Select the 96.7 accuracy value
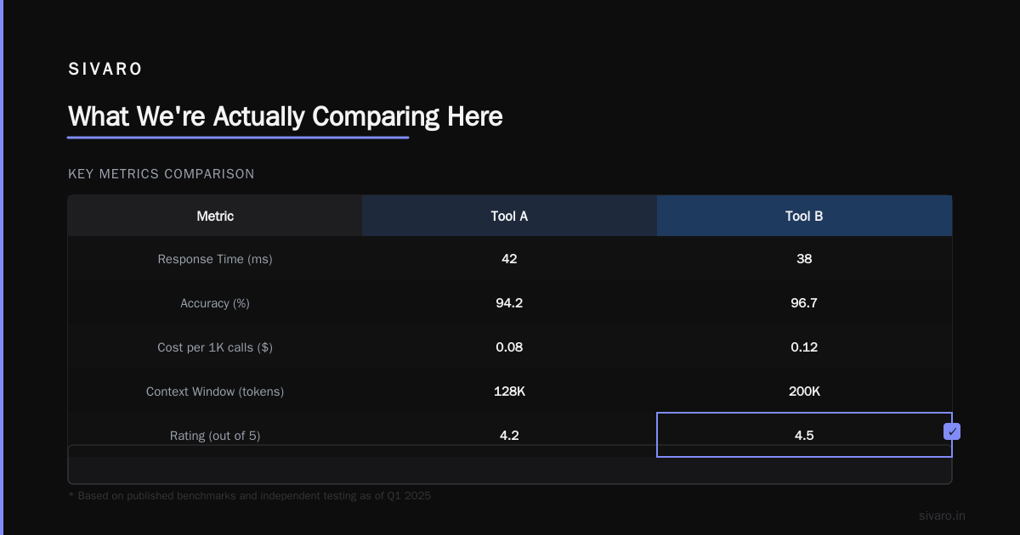 pyautogui.click(x=804, y=303)
